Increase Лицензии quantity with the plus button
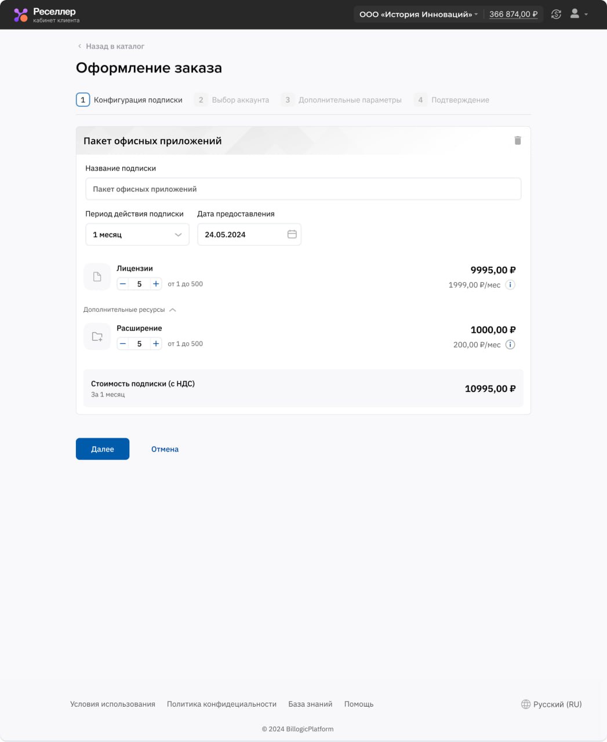 tap(155, 283)
